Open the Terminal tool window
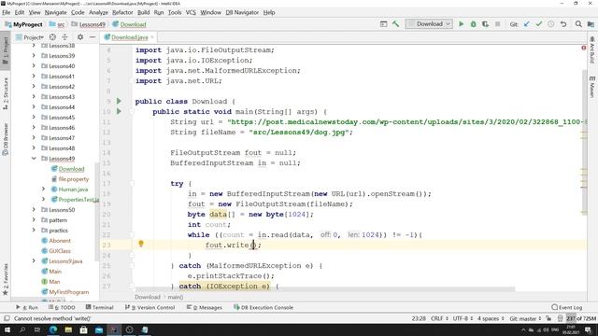Viewport: 598px width, 336px height. (100, 307)
